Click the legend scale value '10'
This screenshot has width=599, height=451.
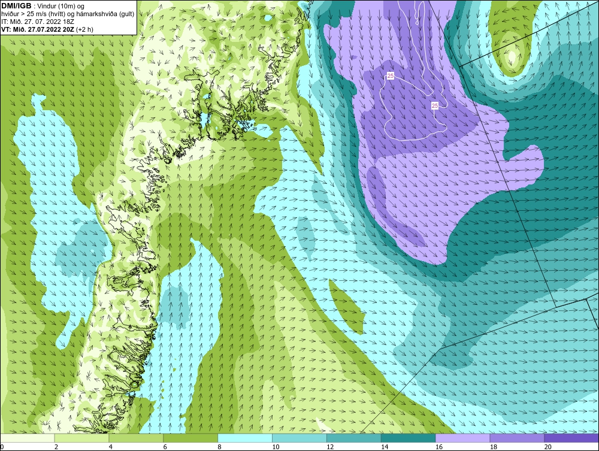point(276,447)
